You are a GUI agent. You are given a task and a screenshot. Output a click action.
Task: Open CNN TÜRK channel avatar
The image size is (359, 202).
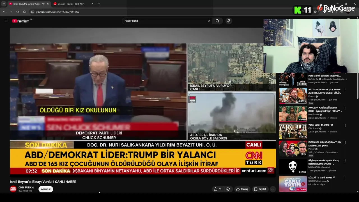coord(13,189)
